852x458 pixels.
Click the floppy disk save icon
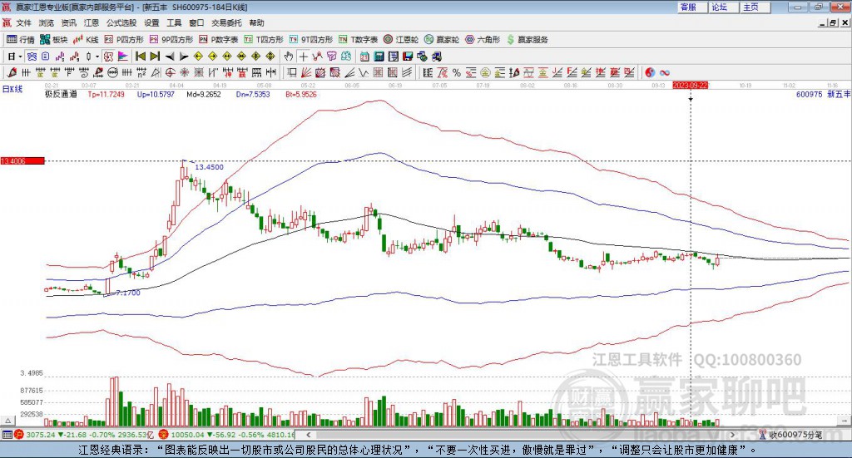(408, 57)
